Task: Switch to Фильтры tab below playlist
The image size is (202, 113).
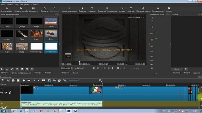Action: tap(38, 73)
